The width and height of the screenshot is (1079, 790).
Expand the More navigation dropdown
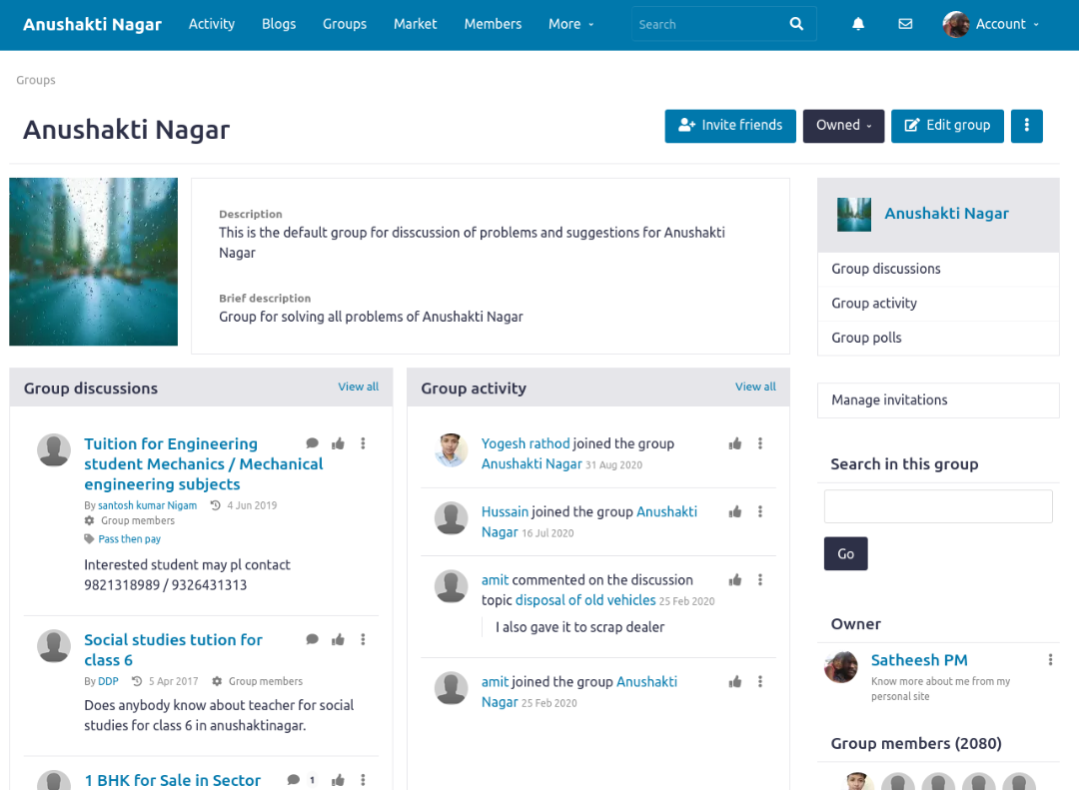571,24
